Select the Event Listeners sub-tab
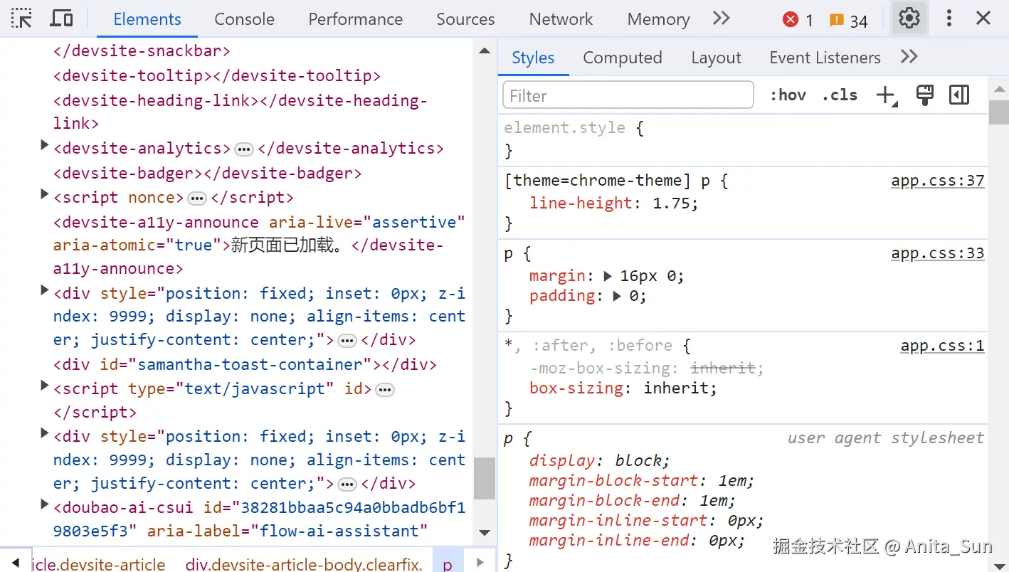The image size is (1009, 572). [825, 58]
